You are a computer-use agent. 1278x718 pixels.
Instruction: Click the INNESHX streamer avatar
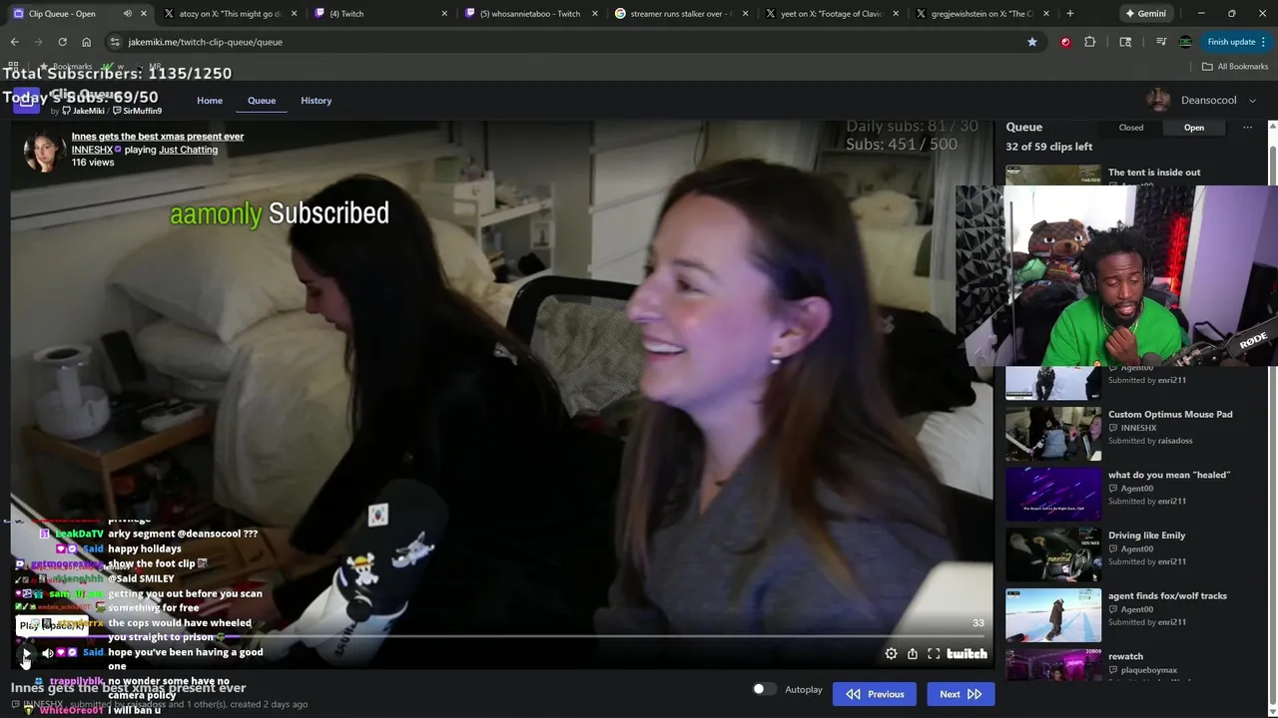(45, 150)
